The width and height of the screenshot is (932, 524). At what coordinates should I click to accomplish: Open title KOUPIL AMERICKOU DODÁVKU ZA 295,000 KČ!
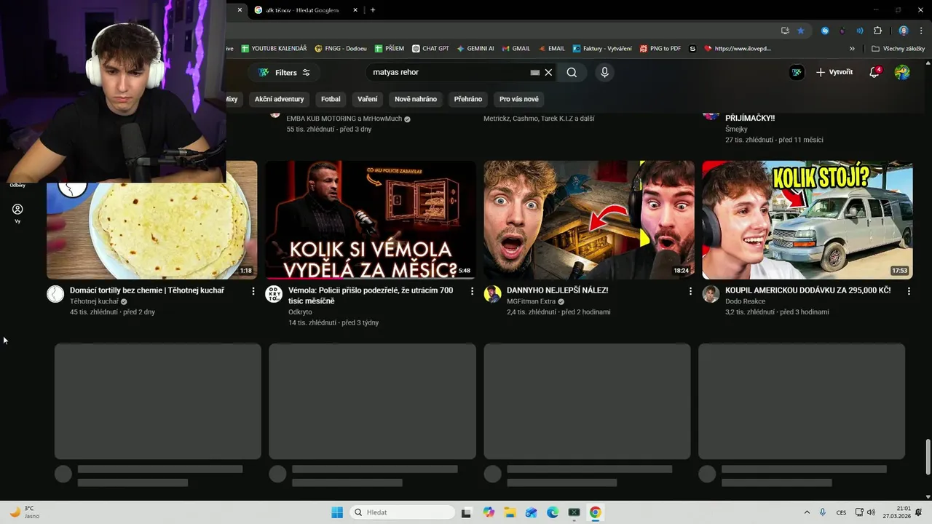coord(807,290)
